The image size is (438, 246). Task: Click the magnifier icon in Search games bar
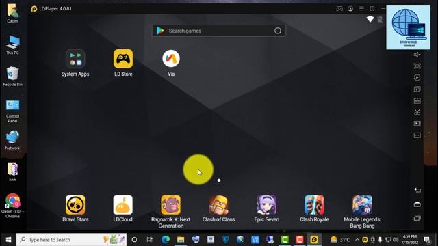pyautogui.click(x=278, y=31)
